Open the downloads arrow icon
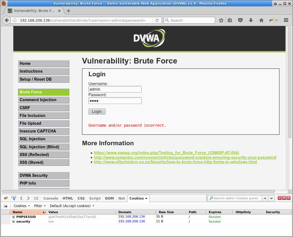 (251, 20)
